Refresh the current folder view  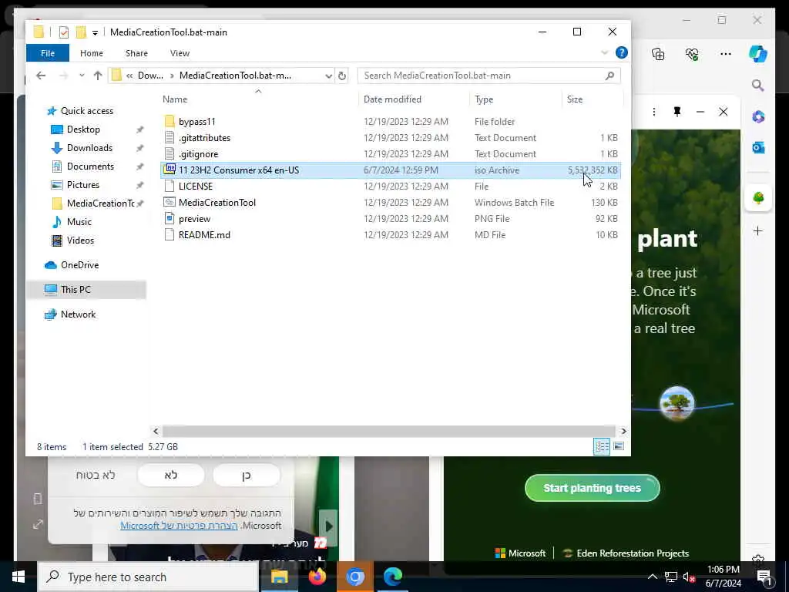coord(342,76)
